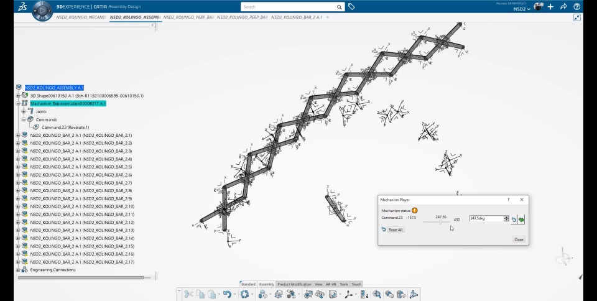Select NSD2_KOLINGO_BAR_2.17 tree row
The height and width of the screenshot is (301, 597).
tap(82, 262)
